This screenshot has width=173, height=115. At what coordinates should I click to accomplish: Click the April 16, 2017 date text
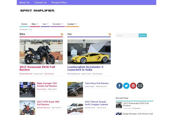pos(86,74)
